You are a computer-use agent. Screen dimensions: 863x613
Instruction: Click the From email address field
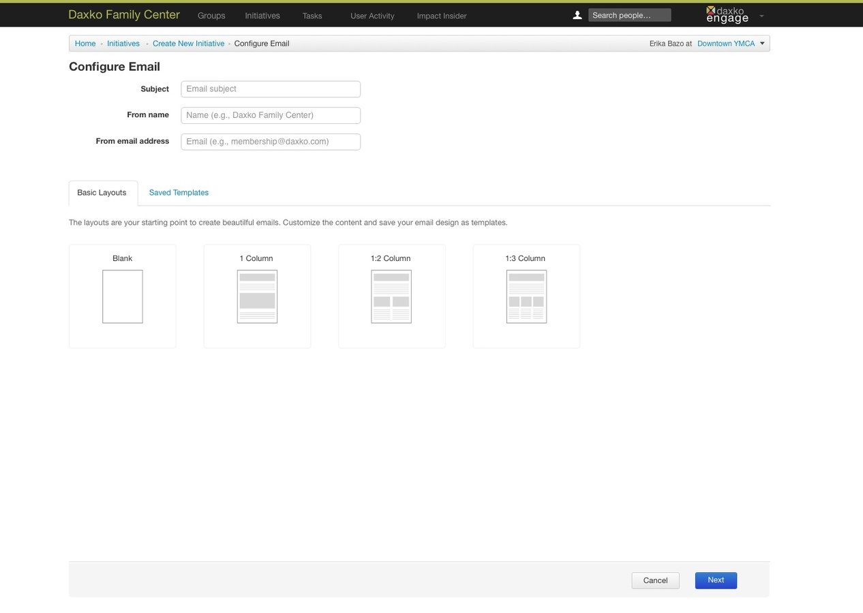point(271,142)
